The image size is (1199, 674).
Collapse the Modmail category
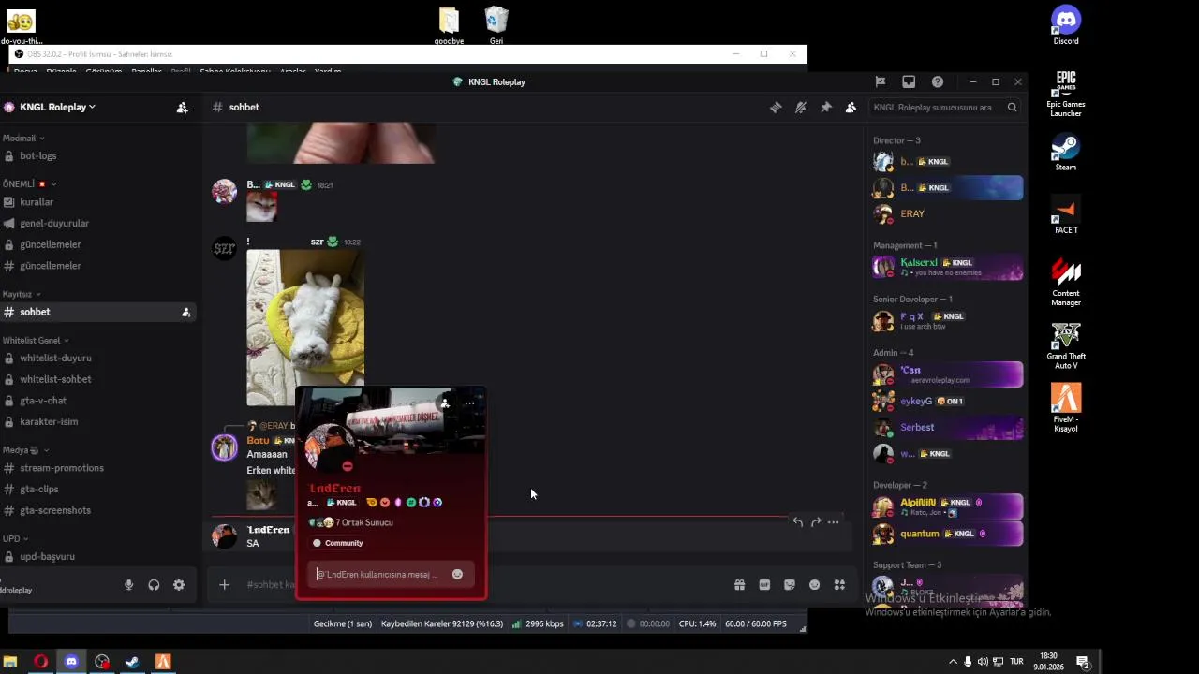click(x=23, y=139)
